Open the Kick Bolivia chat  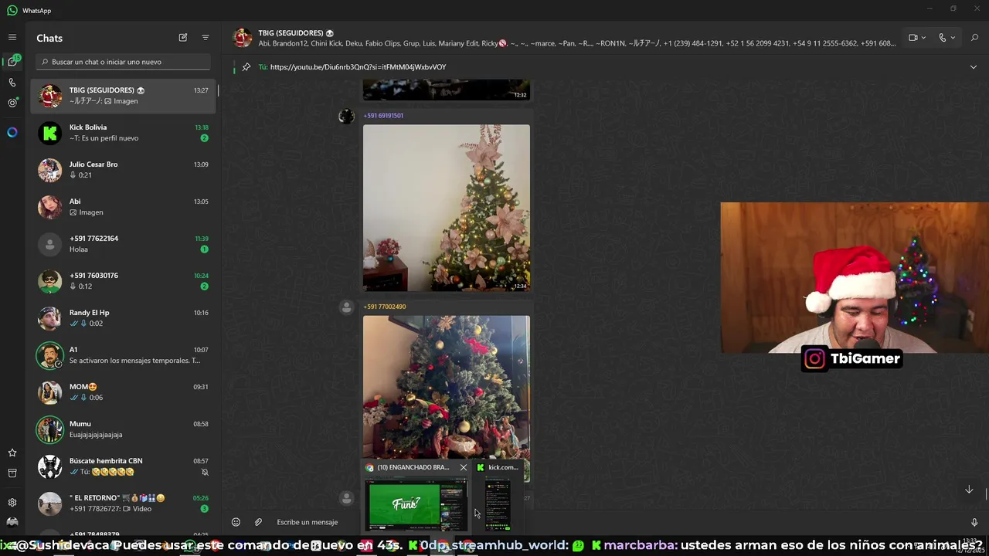(x=124, y=133)
